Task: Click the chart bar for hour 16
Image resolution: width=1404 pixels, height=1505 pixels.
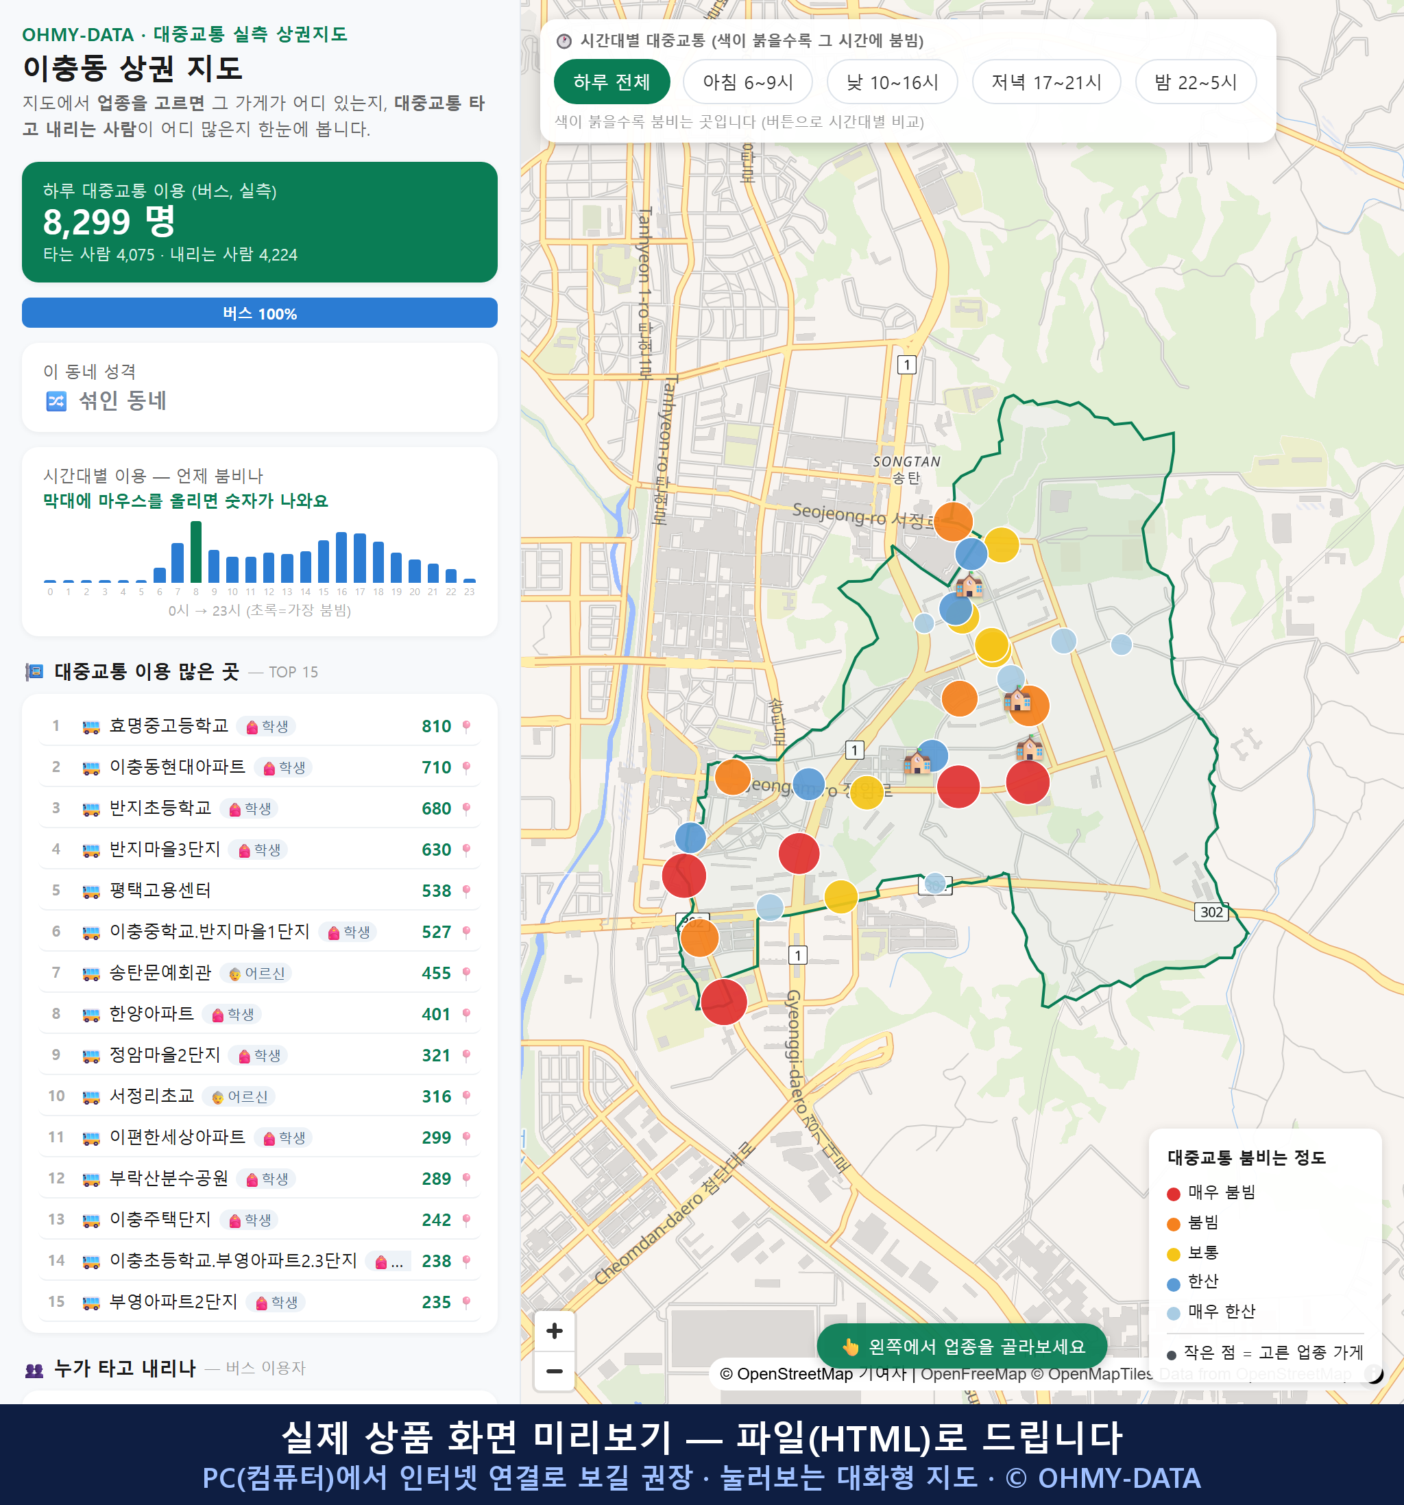Action: tap(341, 557)
